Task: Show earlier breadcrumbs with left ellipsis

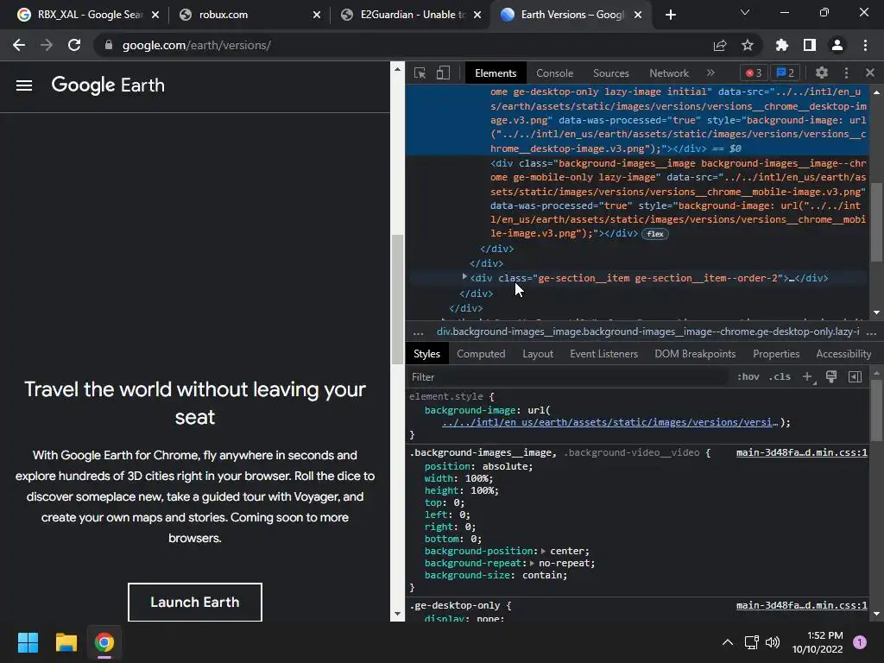Action: click(x=419, y=332)
